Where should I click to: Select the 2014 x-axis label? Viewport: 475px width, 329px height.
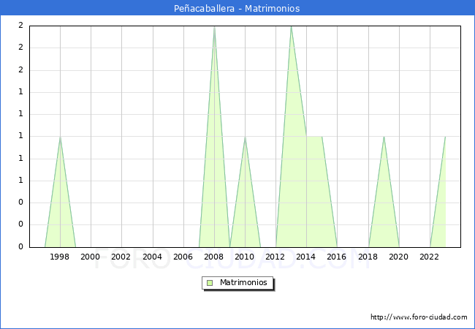click(x=306, y=257)
